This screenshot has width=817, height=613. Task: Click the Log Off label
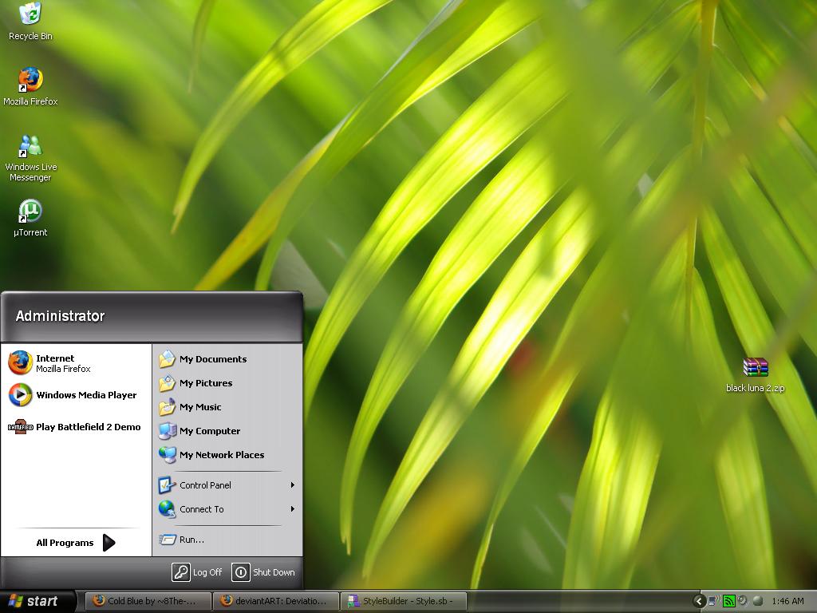(207, 572)
